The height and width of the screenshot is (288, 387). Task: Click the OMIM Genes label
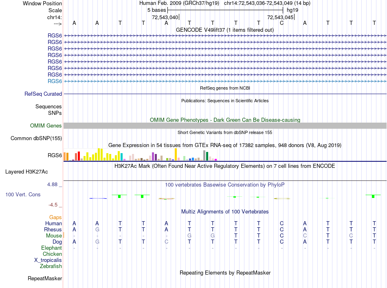[x=46, y=125]
